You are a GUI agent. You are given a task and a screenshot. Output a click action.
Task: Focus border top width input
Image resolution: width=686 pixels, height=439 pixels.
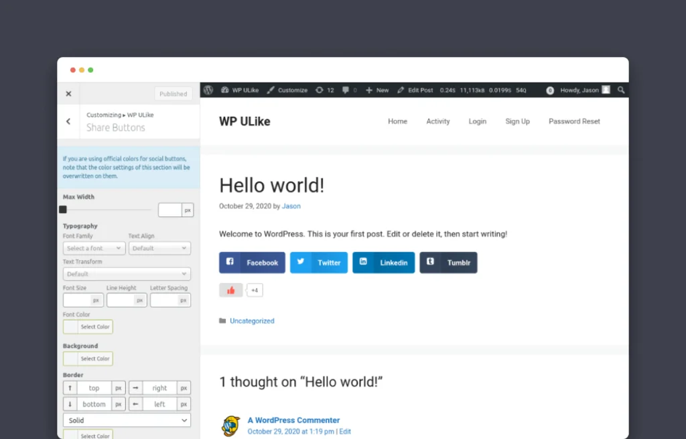tap(94, 388)
